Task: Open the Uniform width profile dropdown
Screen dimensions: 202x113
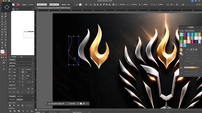Action: (48, 4)
